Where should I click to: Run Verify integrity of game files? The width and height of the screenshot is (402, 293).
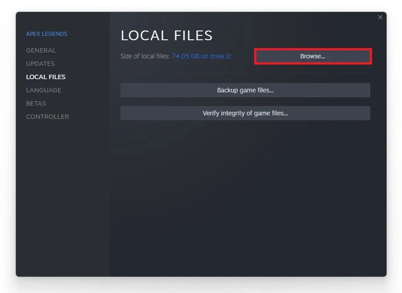click(x=245, y=113)
